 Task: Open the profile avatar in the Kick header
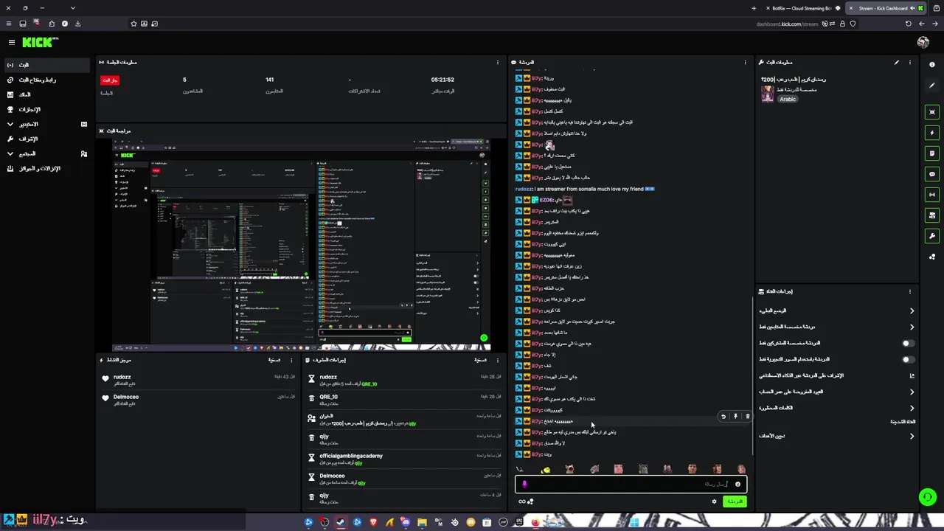923,43
